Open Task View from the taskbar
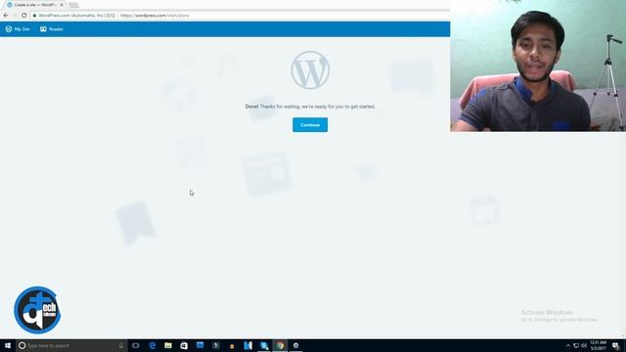This screenshot has width=626, height=352. tap(136, 345)
